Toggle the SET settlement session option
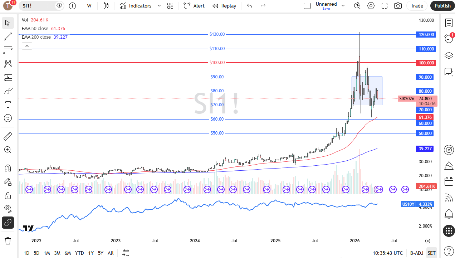This screenshot has width=455, height=258. (x=432, y=253)
